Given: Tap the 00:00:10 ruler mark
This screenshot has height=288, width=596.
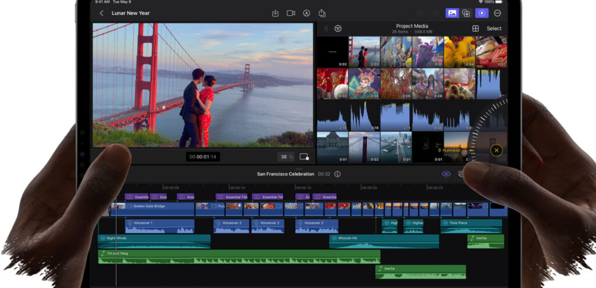Looking at the screenshot, I should 237,188.
